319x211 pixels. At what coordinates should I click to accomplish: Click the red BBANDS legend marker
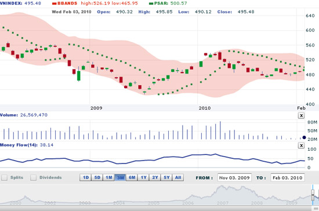pos(55,3)
